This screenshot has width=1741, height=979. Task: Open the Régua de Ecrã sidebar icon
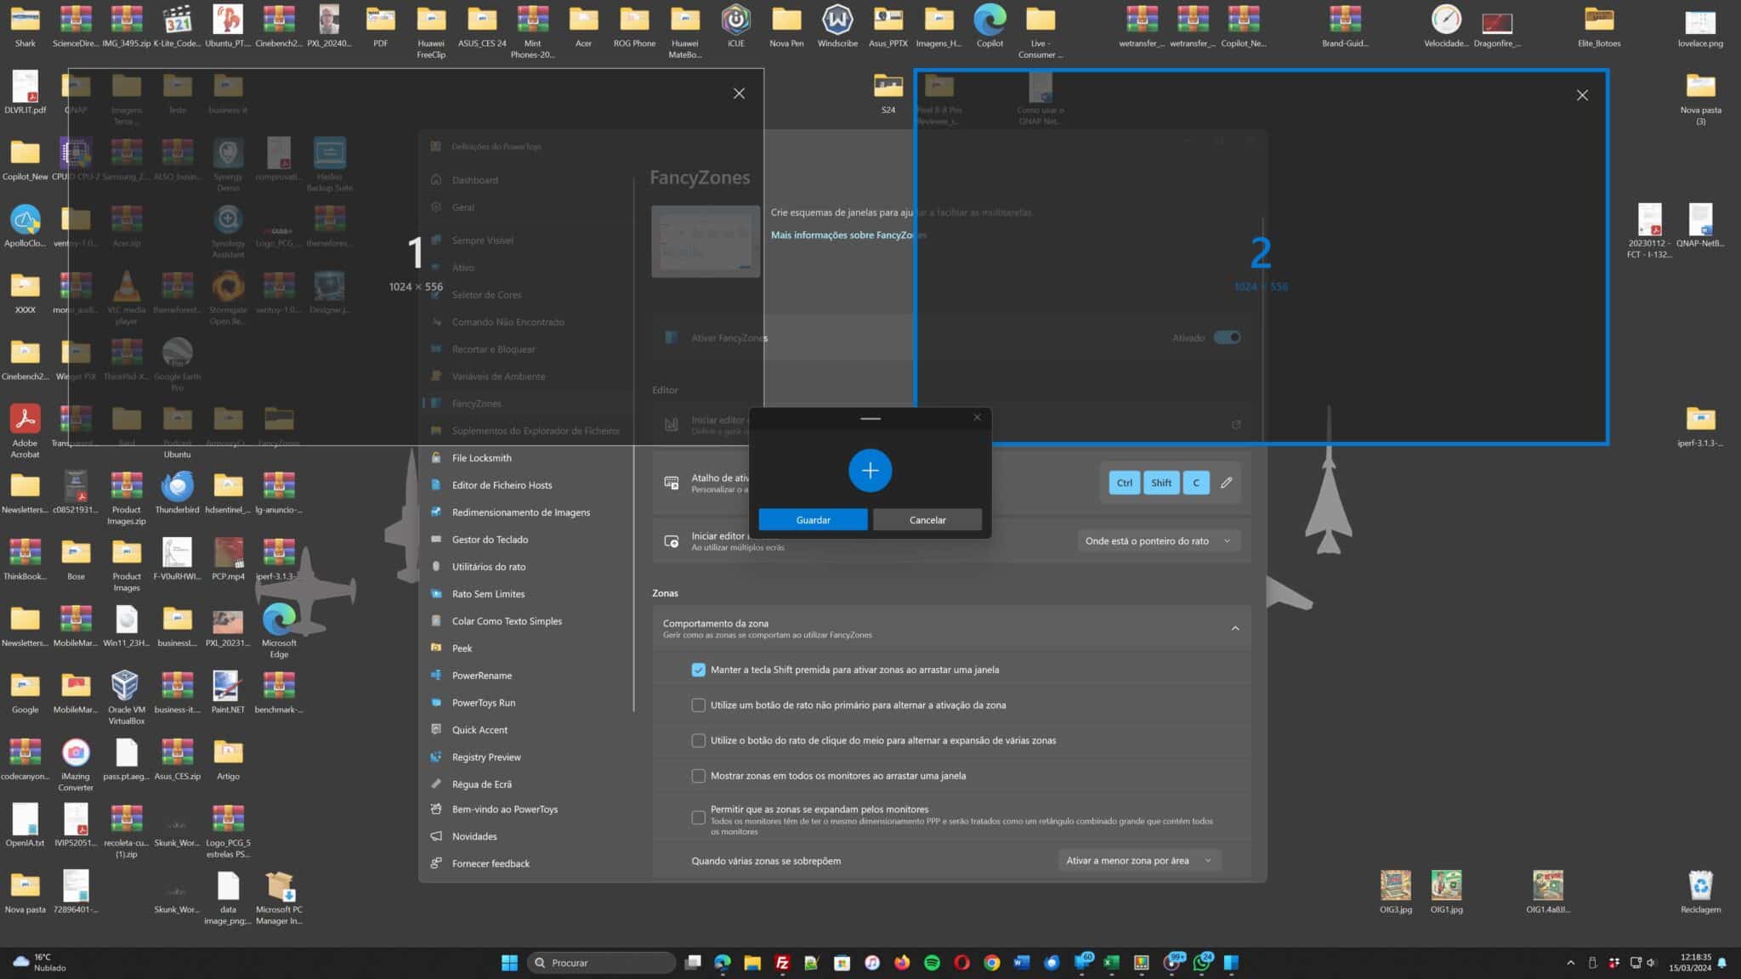pos(436,784)
